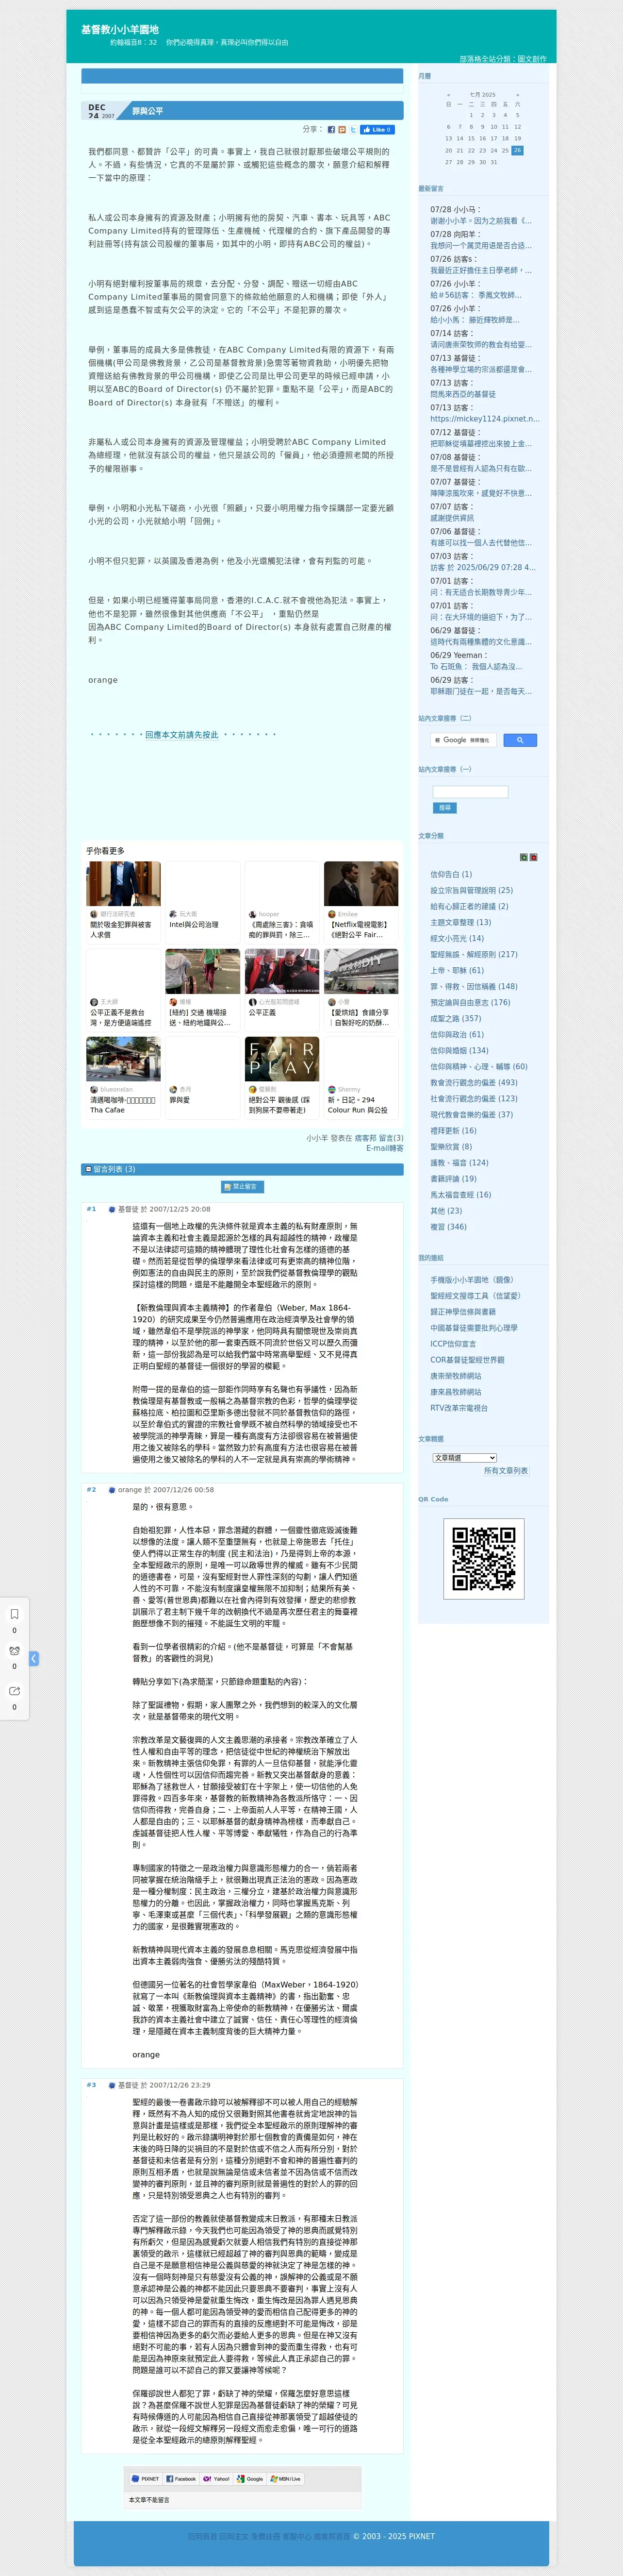This screenshot has width=623, height=2576.
Task: Click the site article search text field
Action: (x=470, y=792)
